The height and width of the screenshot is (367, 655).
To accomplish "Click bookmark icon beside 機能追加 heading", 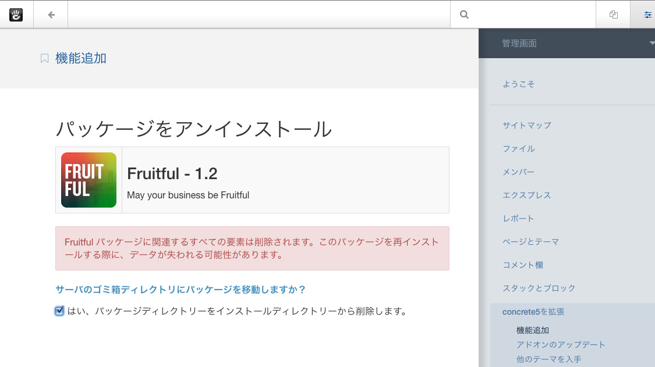I will (44, 59).
